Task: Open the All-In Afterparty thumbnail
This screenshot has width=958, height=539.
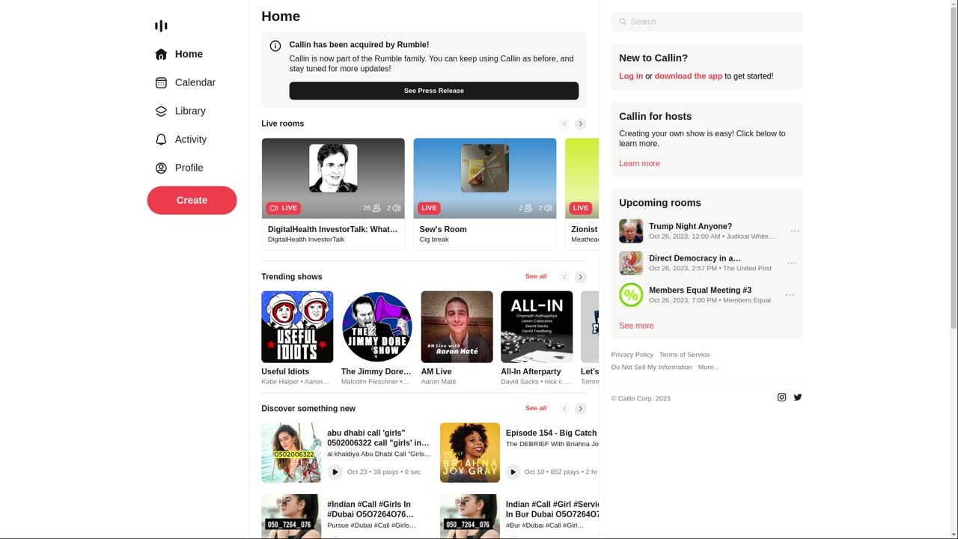Action: coord(537,327)
